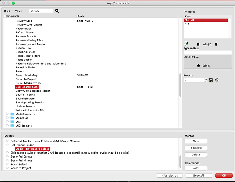The width and height of the screenshot is (235, 182).
Task: Click the Presets stepper arrows
Action: coord(206,80)
